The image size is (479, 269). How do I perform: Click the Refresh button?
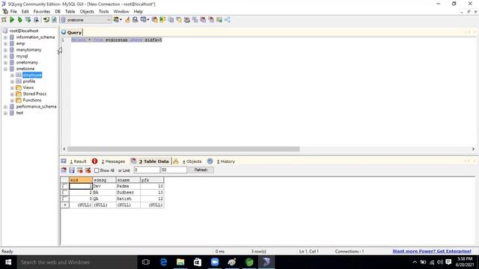(201, 170)
